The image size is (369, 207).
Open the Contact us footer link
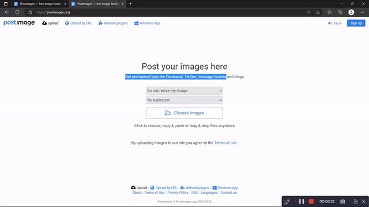(228, 193)
